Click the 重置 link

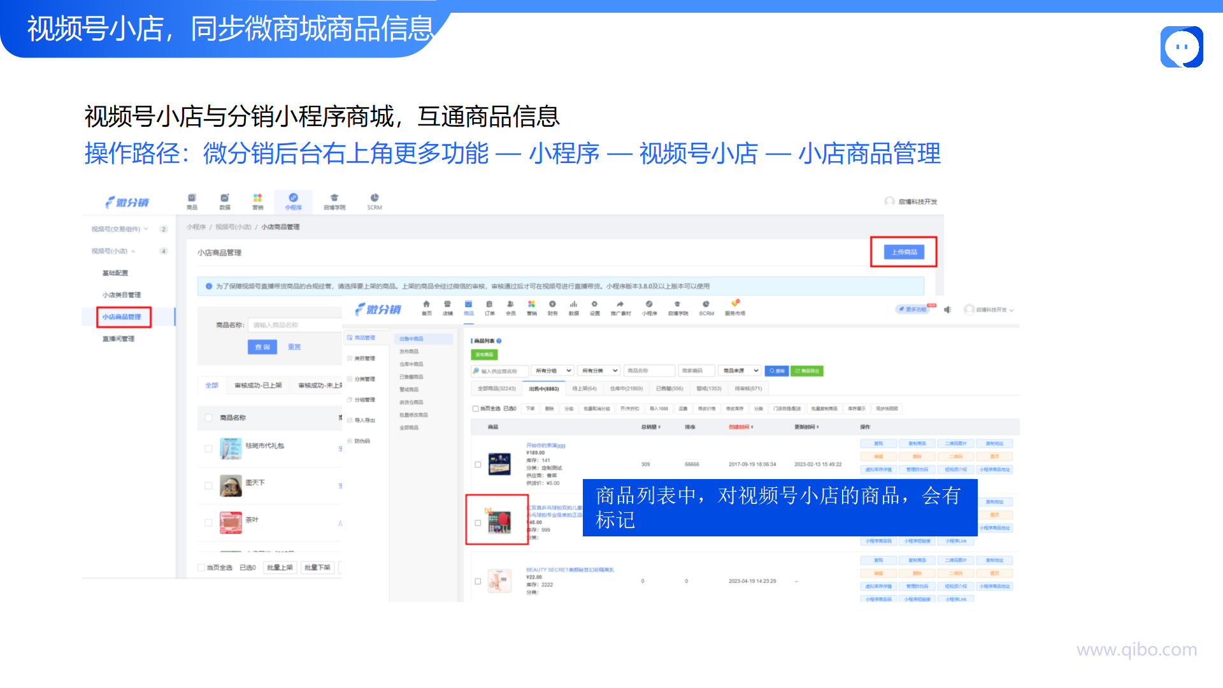click(x=294, y=347)
